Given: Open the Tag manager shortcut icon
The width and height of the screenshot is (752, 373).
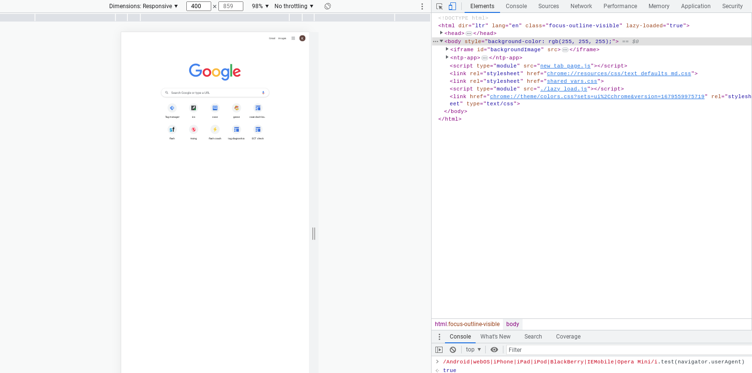Looking at the screenshot, I should (x=172, y=108).
